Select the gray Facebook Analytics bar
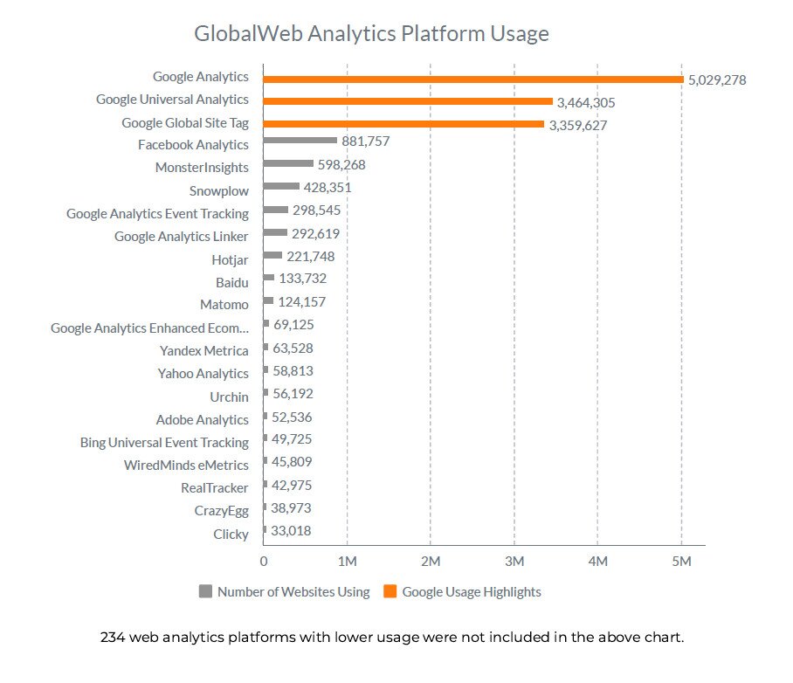The image size is (793, 683). pos(300,140)
